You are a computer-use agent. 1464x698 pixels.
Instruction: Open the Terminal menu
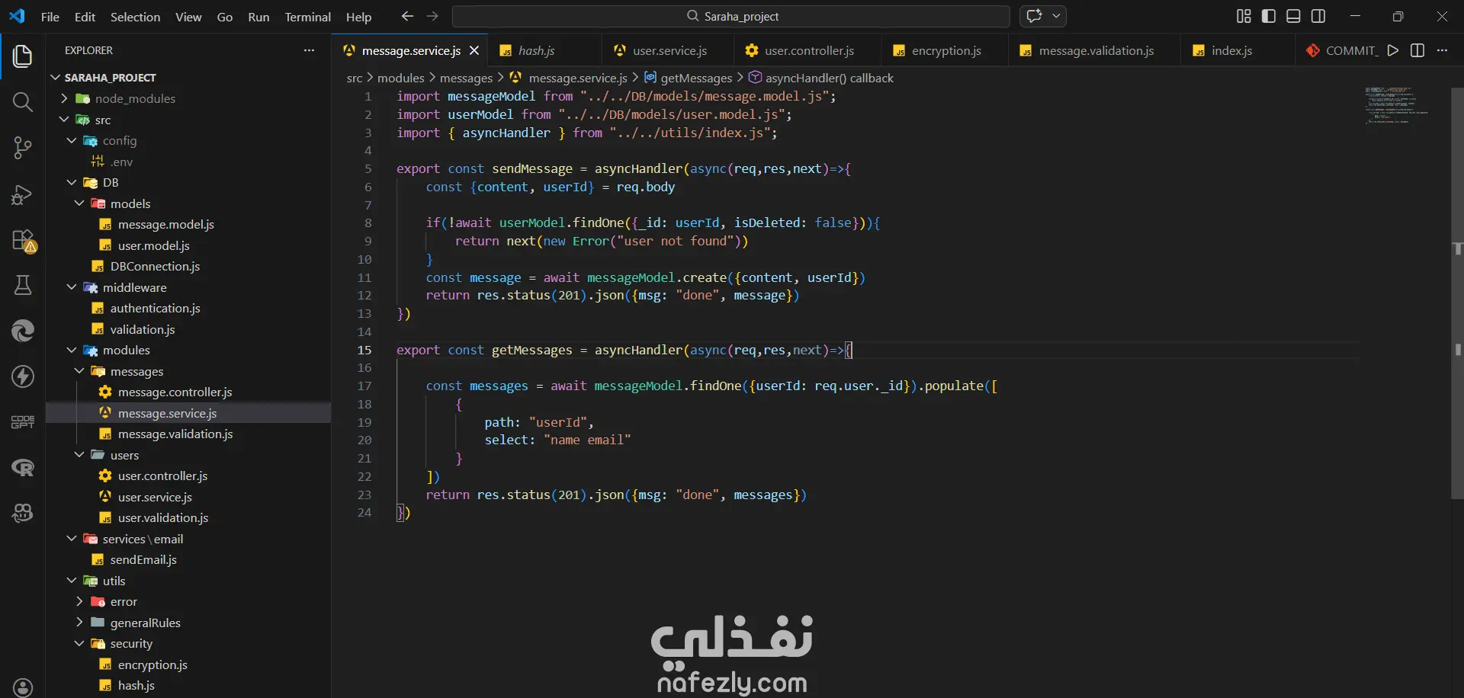[308, 17]
